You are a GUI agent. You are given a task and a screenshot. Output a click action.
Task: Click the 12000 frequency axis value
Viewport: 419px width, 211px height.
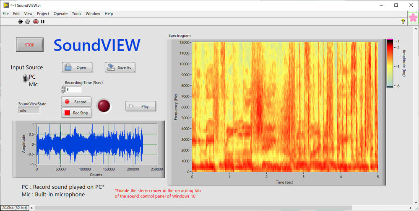pos(184,42)
